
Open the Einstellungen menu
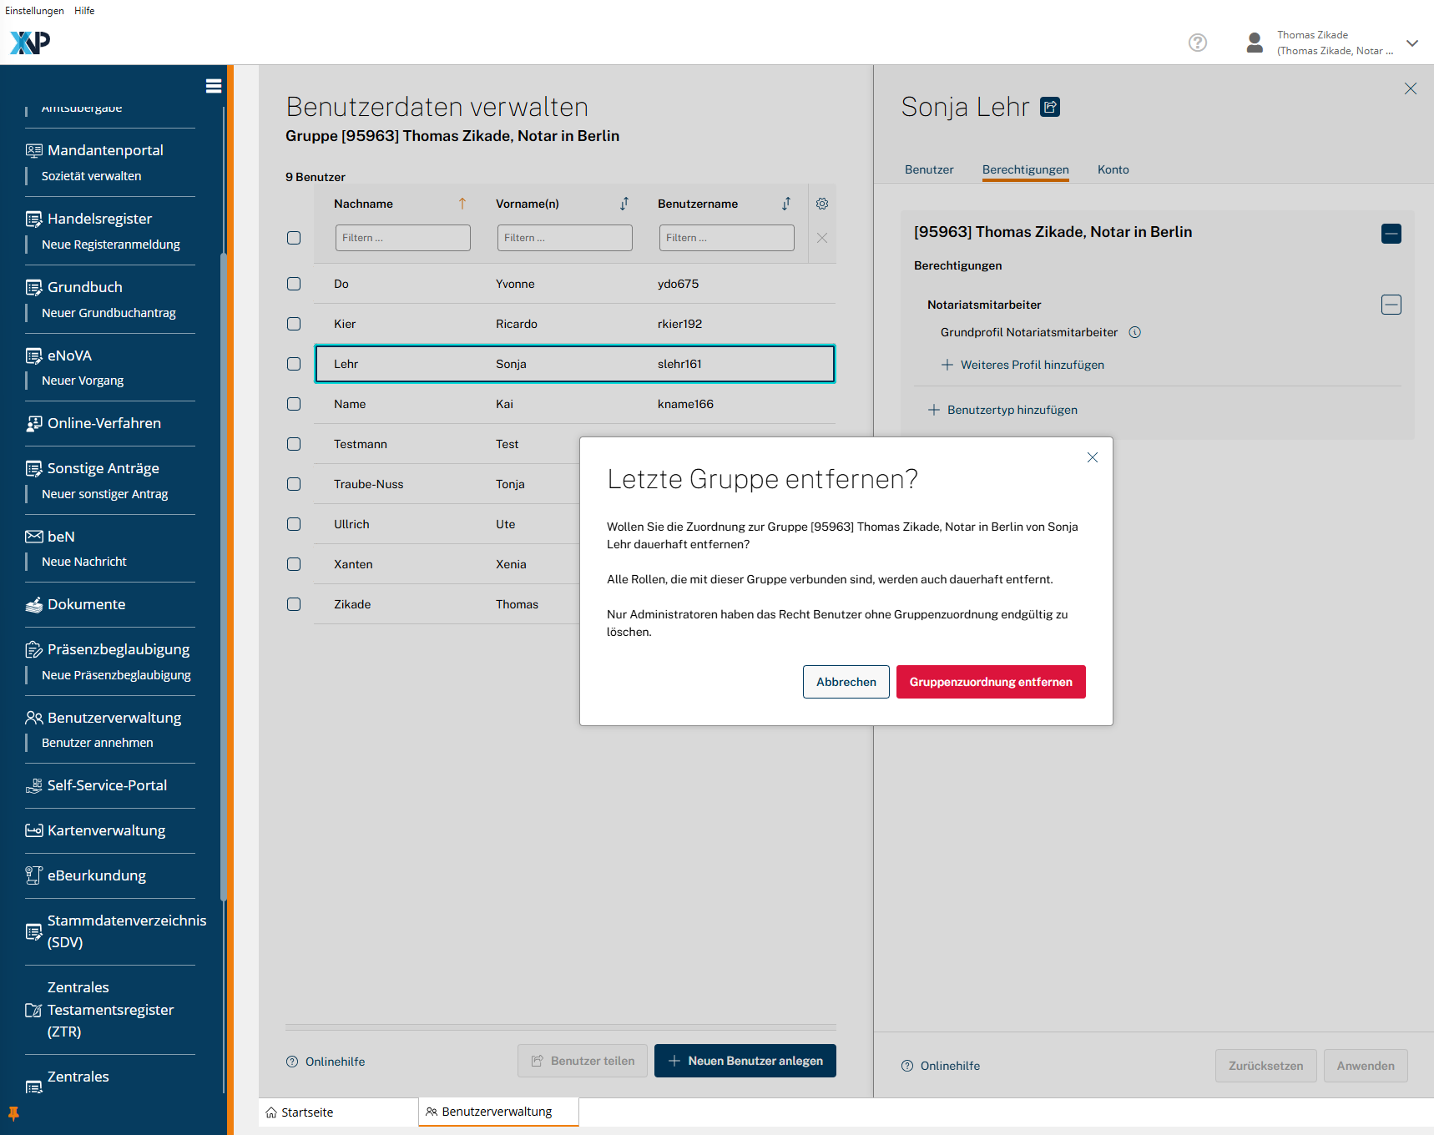coord(34,11)
